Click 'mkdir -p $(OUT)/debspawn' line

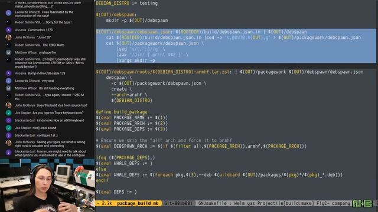[137, 21]
